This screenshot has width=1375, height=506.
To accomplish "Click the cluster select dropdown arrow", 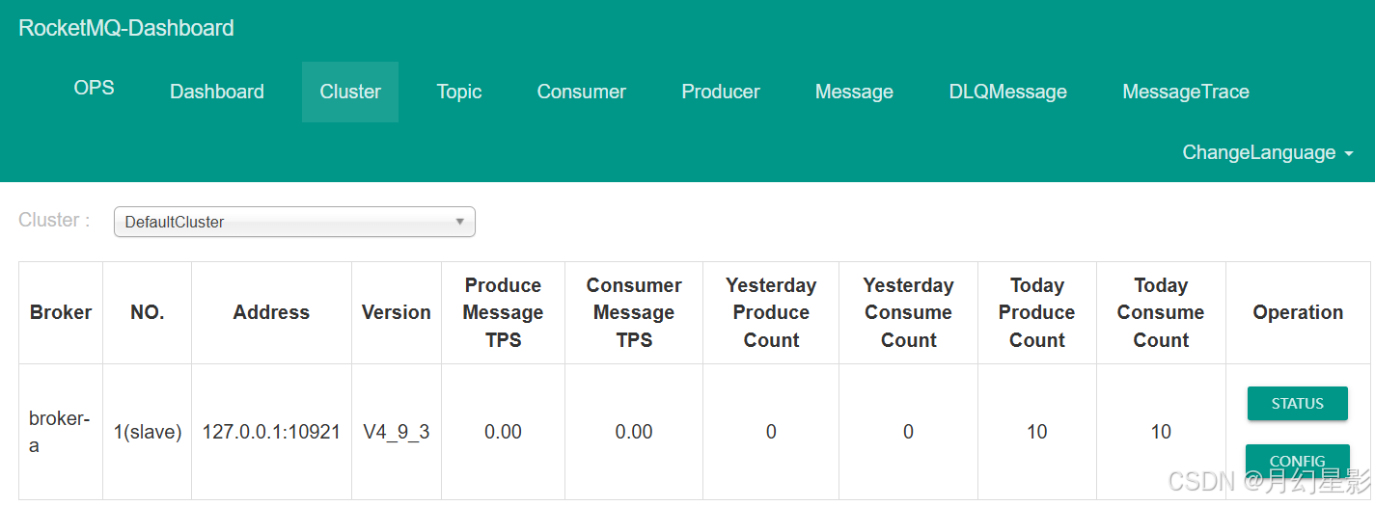I will 460,222.
